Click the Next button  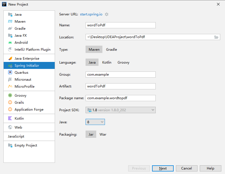tap(163, 168)
